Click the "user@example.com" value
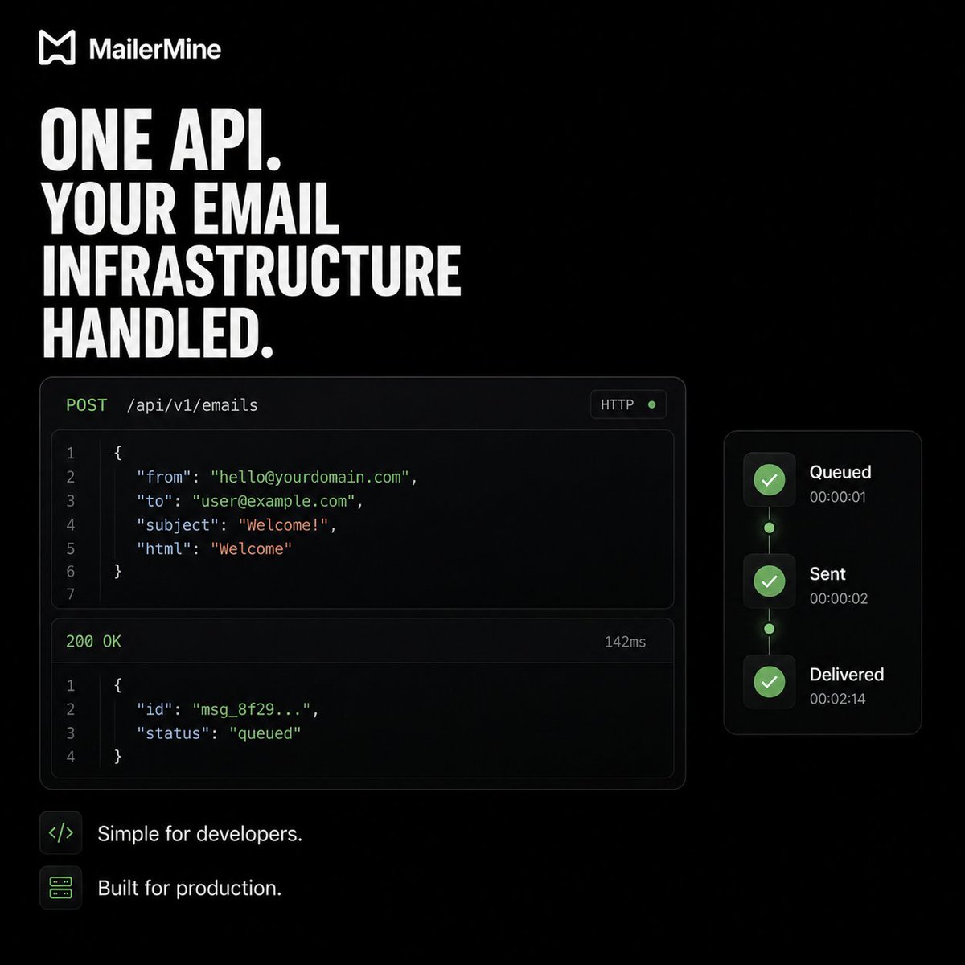The width and height of the screenshot is (965, 965). [x=274, y=501]
